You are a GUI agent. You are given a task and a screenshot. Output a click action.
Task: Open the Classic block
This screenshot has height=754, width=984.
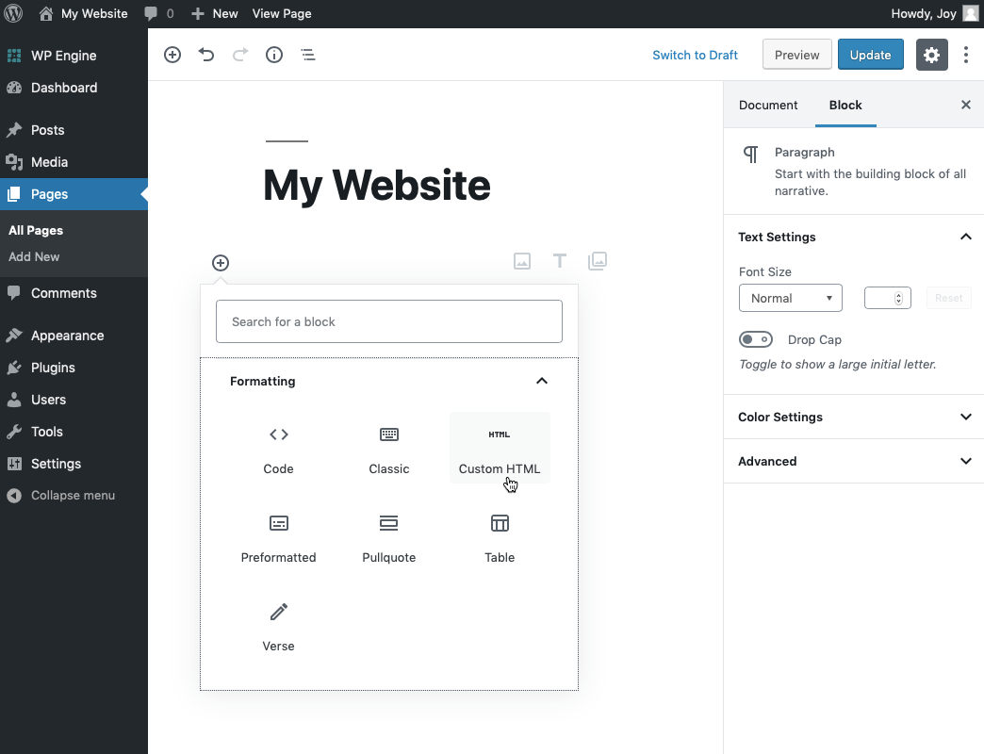(x=388, y=448)
